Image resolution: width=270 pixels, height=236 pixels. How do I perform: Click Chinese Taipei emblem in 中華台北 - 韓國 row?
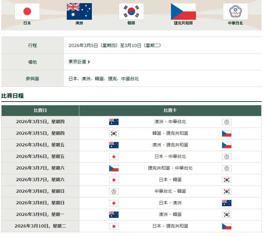tap(114, 191)
